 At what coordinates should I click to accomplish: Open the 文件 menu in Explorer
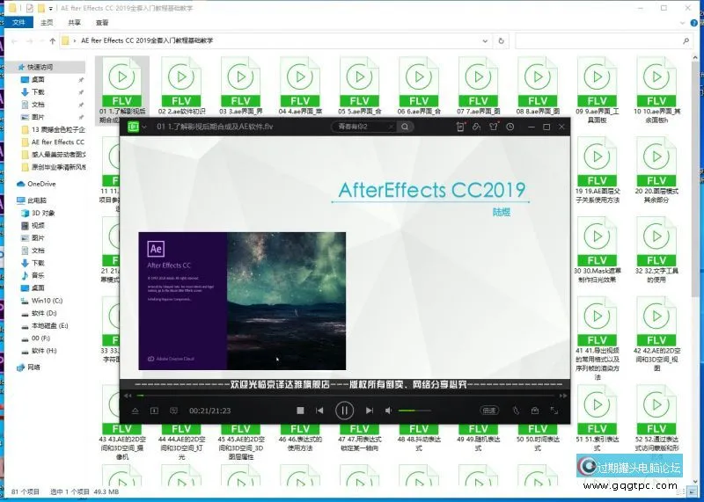(18, 22)
